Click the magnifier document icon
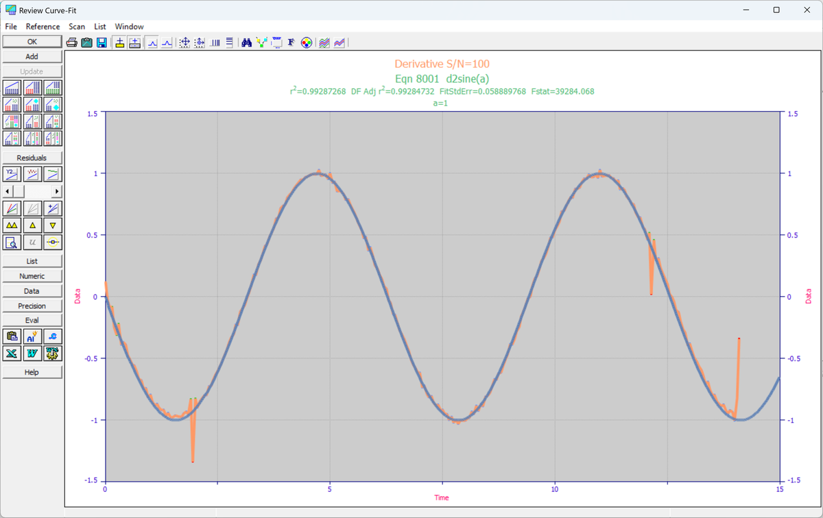Viewport: 823px width, 518px height. pos(12,243)
